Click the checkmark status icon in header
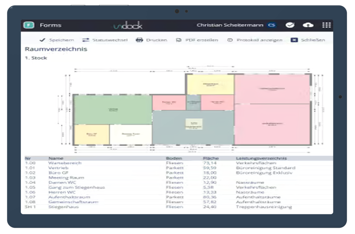 tap(290, 25)
